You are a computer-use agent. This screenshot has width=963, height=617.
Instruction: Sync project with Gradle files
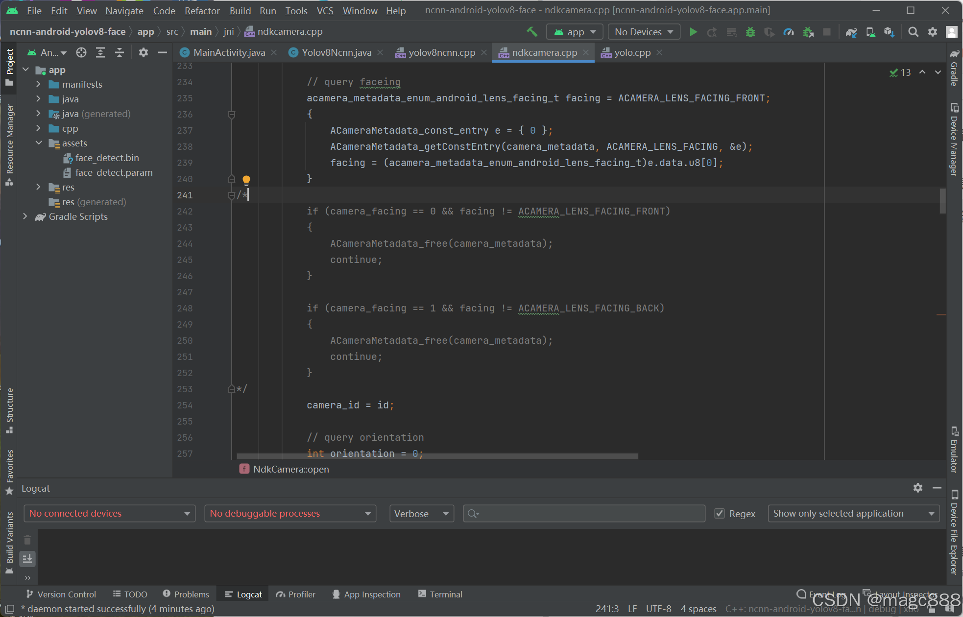[851, 32]
